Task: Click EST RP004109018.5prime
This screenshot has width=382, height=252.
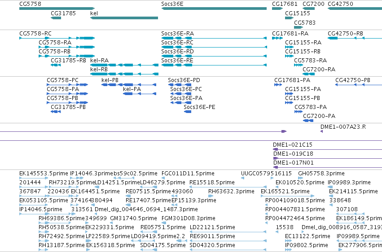Action: coord(267,205)
